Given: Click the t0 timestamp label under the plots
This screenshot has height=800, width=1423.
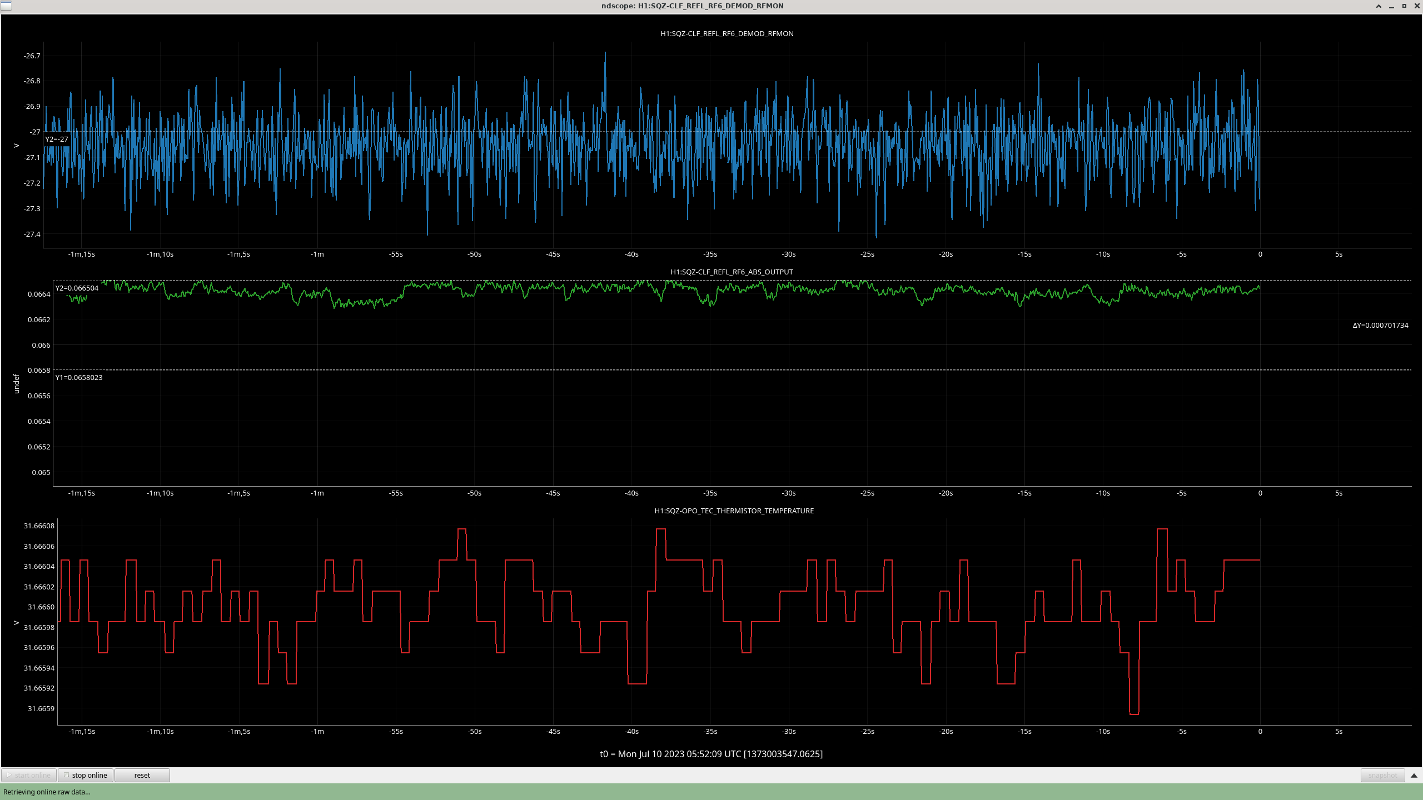Looking at the screenshot, I should click(711, 754).
